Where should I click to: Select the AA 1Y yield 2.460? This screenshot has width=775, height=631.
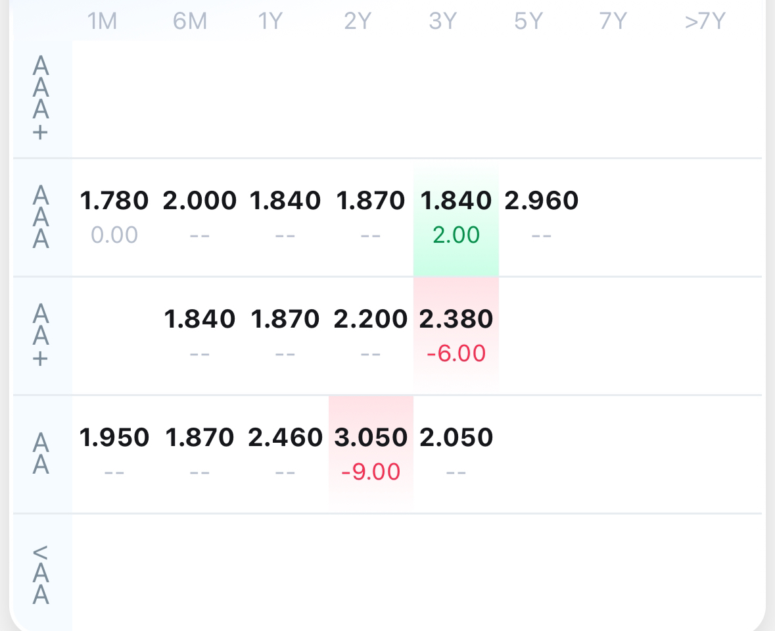click(x=285, y=438)
